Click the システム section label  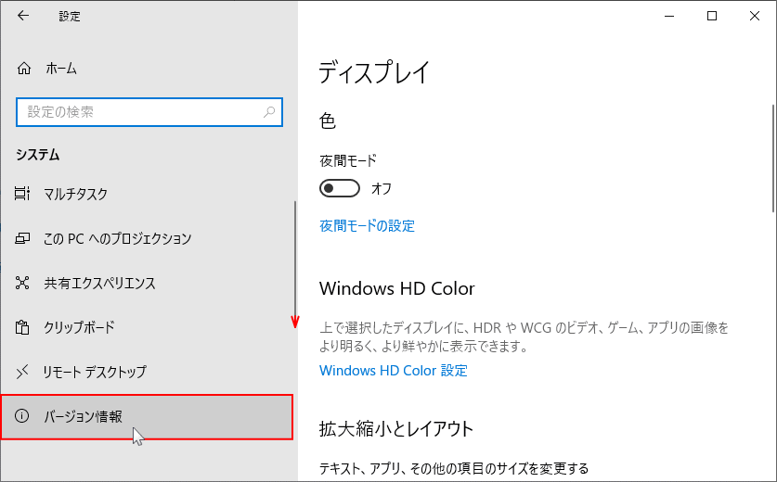[38, 155]
